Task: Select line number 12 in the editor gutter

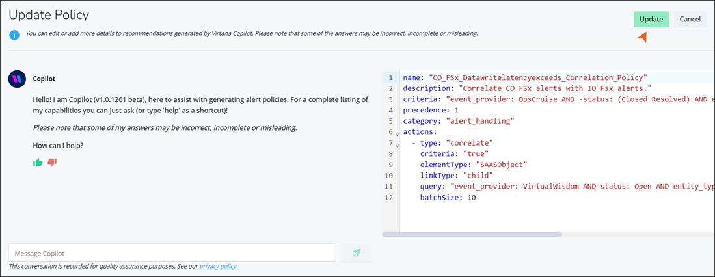Action: [x=390, y=197]
